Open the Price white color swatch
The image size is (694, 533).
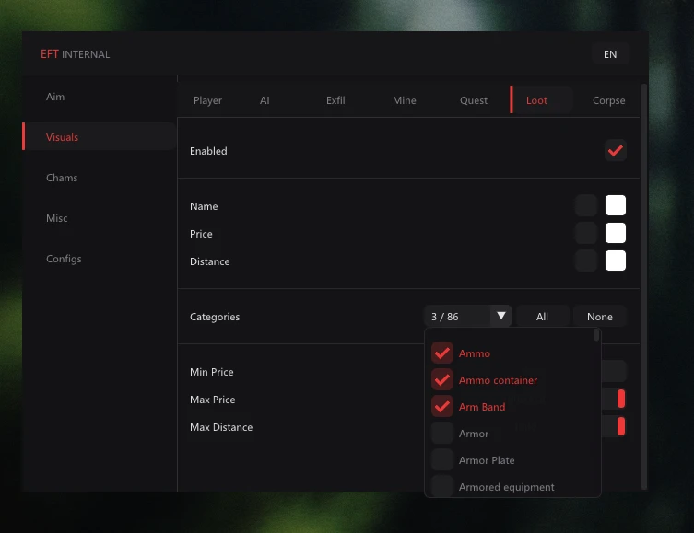coord(616,233)
